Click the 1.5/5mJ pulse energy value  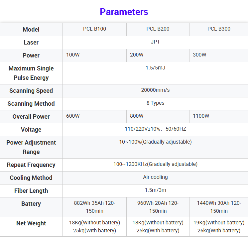click(x=155, y=68)
